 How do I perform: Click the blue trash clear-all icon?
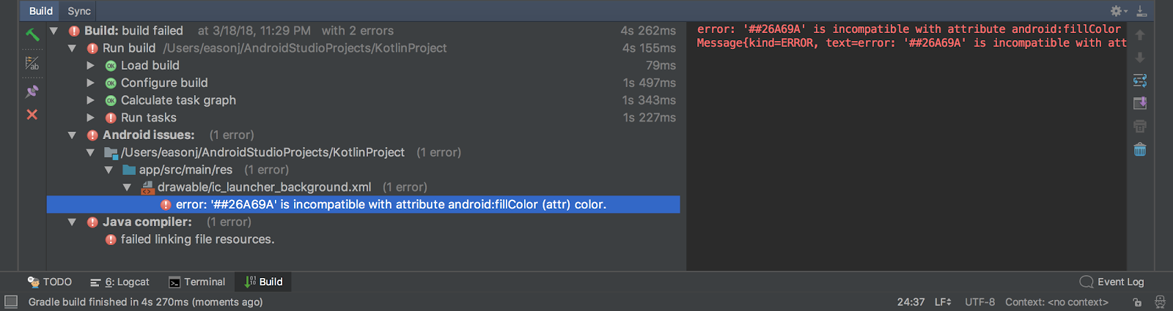pos(1140,149)
